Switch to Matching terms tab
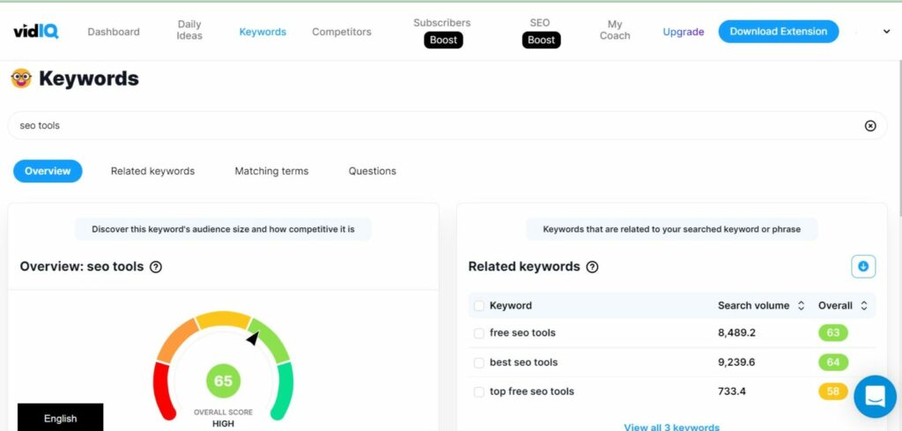The image size is (902, 431). pos(271,171)
